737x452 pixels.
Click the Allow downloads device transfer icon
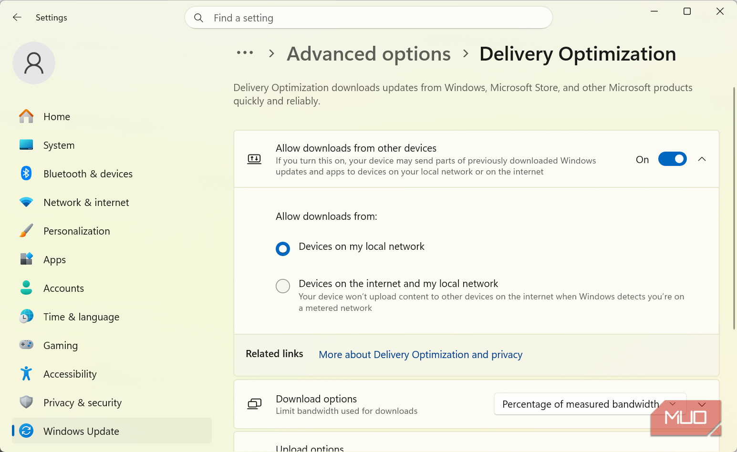tap(254, 159)
